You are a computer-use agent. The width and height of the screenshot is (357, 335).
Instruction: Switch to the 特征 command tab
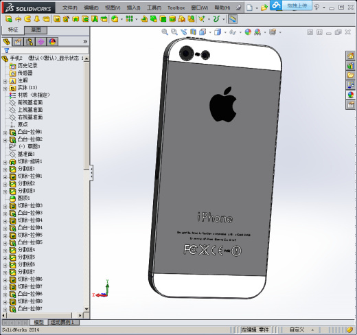tap(13, 30)
